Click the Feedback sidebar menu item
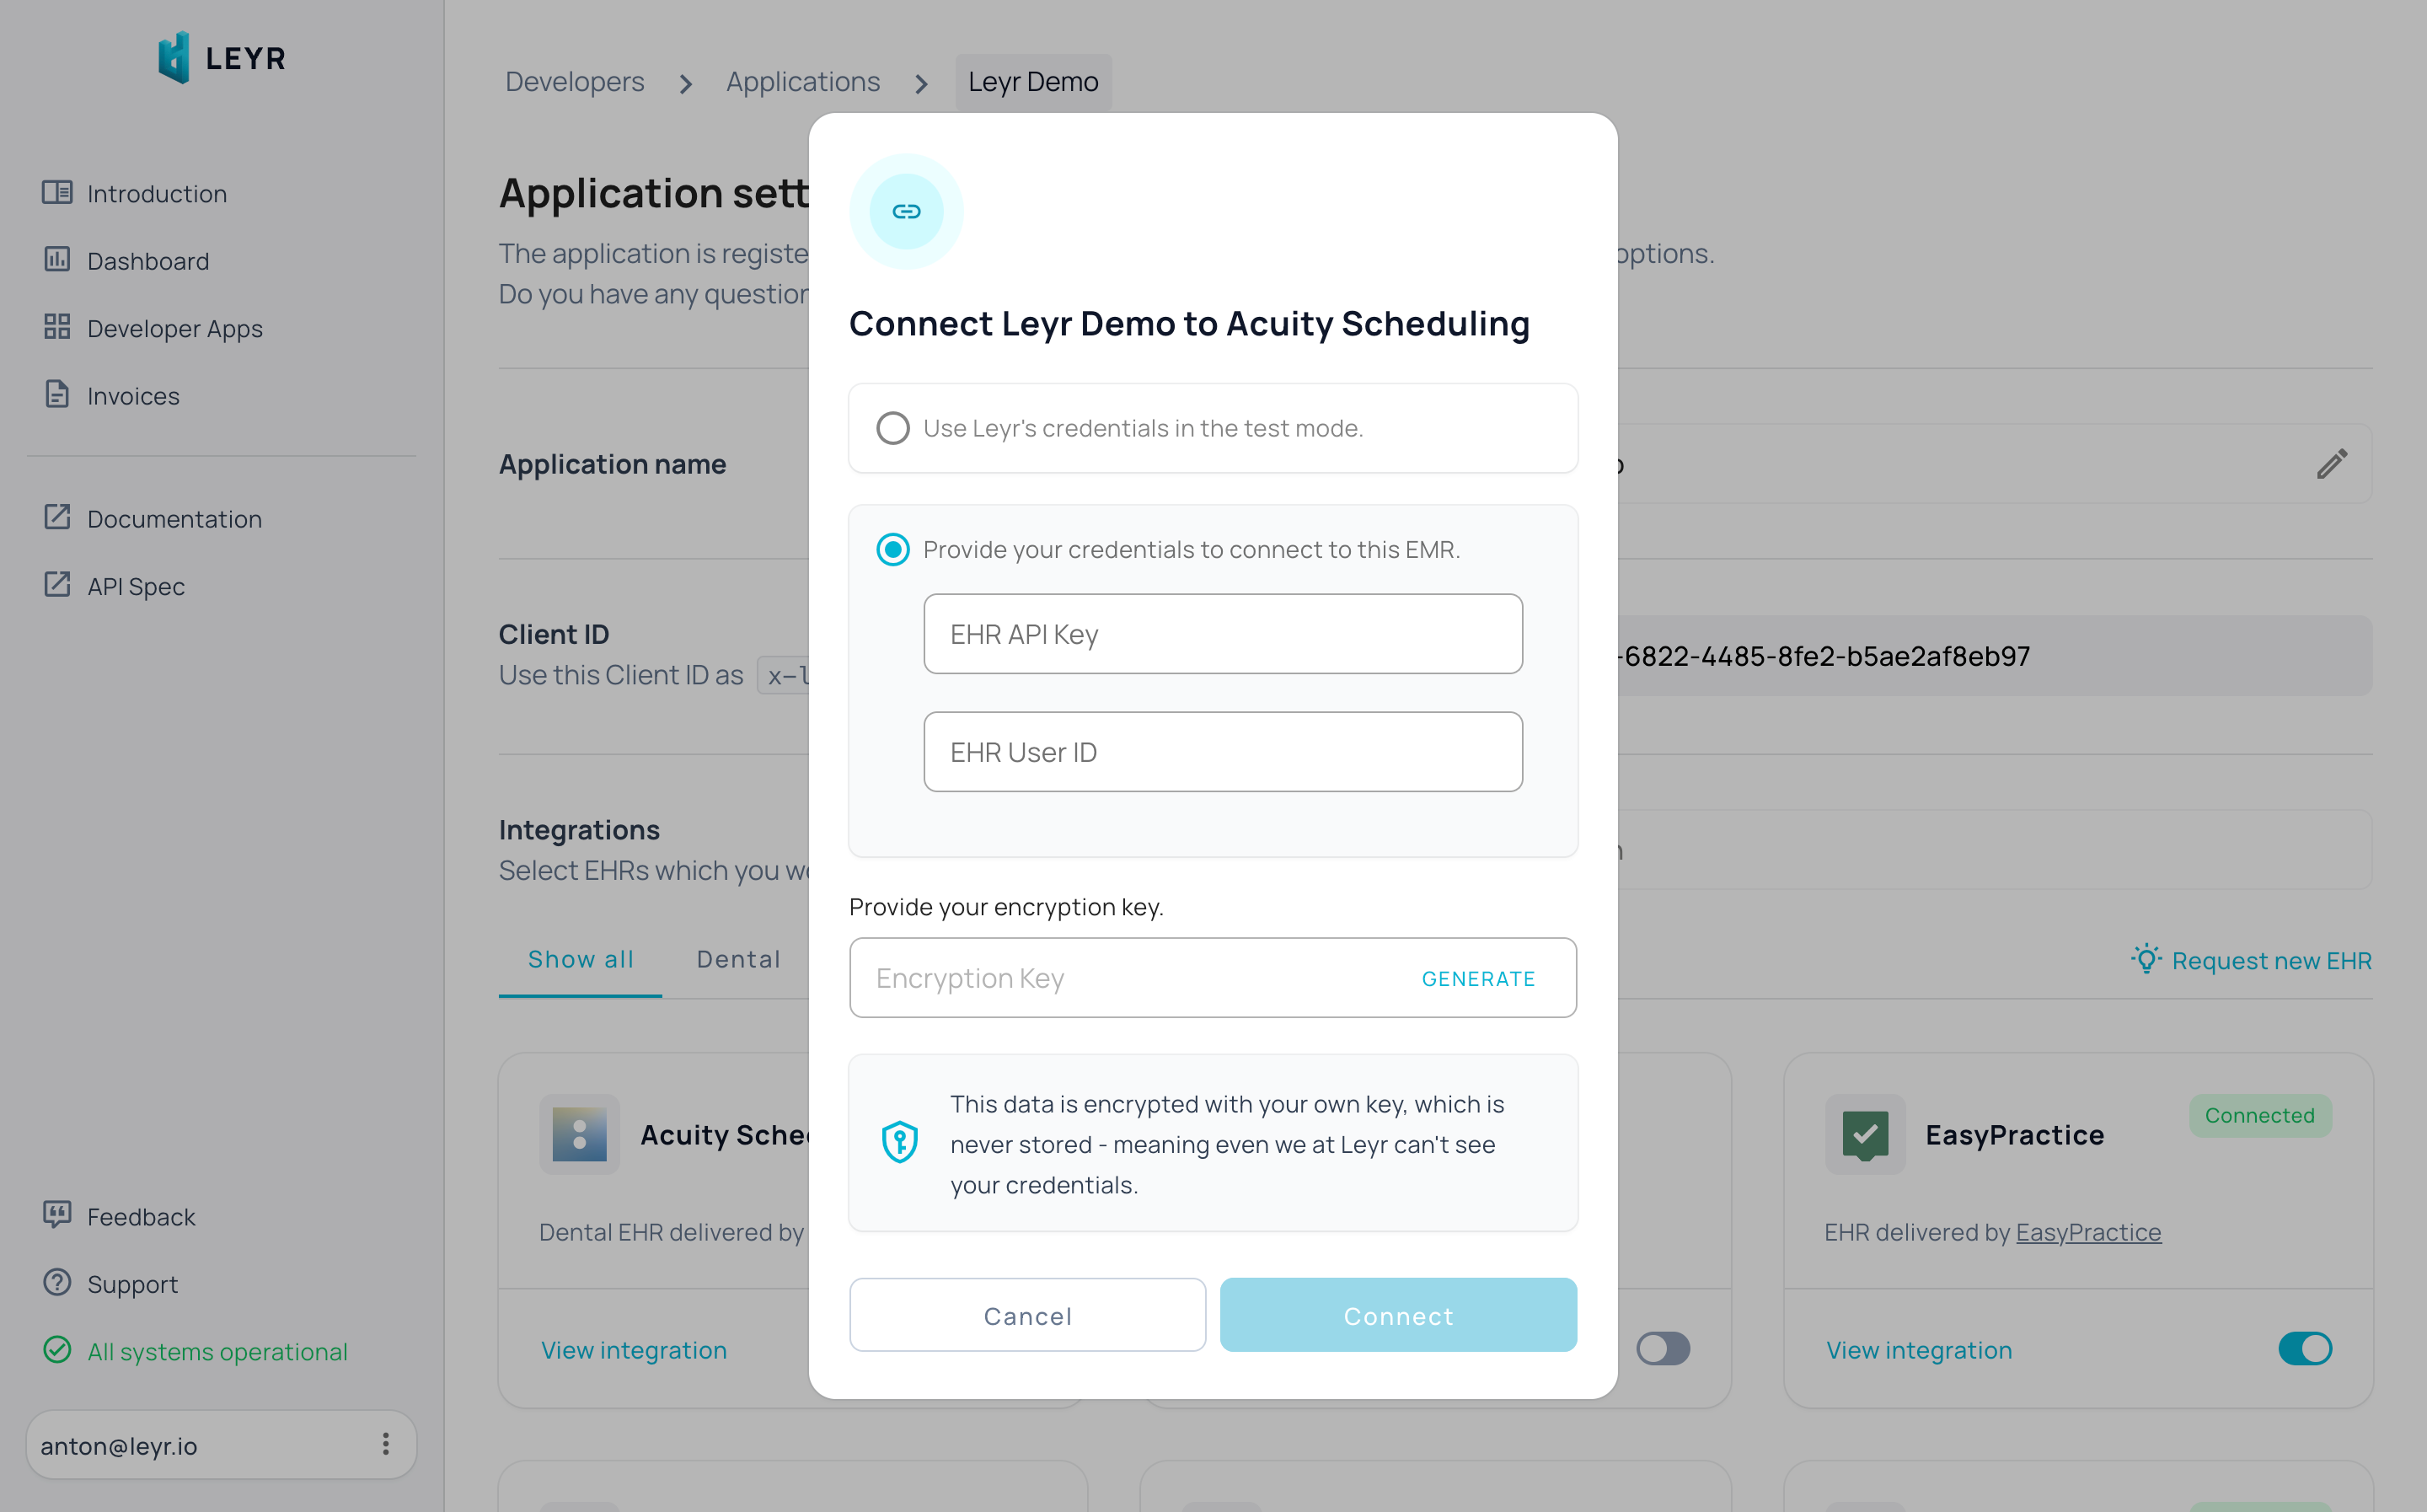Screen dimensions: 2427x1512 coord(141,1218)
